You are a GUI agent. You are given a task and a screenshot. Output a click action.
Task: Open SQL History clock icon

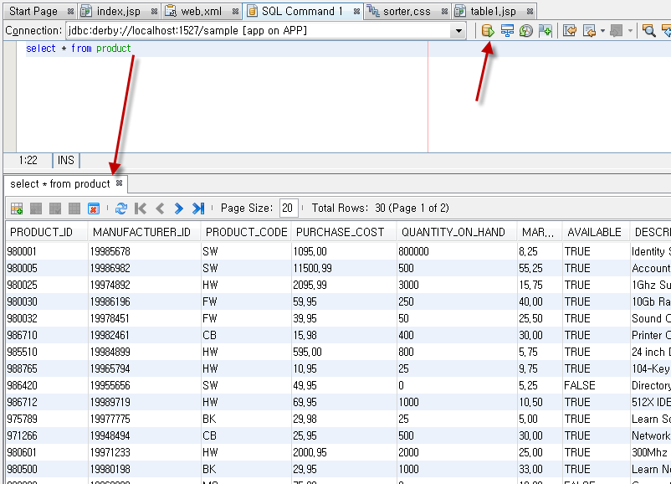(526, 31)
